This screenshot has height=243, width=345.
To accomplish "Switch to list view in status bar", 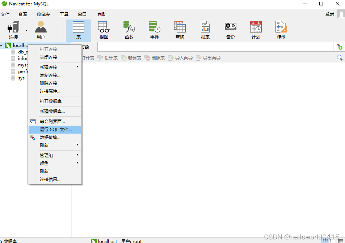I will click(x=333, y=241).
